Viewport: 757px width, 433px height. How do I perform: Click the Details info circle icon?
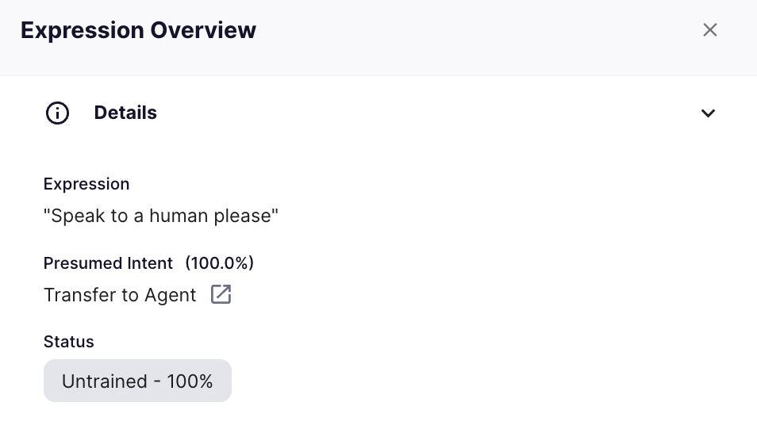pos(57,113)
